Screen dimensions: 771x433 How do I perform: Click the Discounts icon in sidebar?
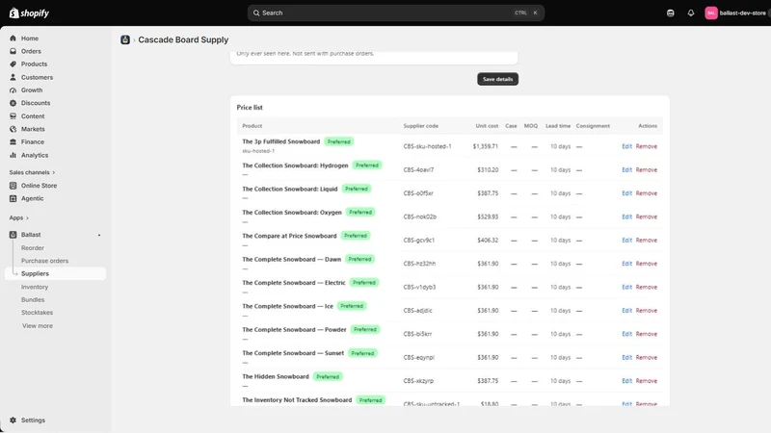tap(13, 103)
